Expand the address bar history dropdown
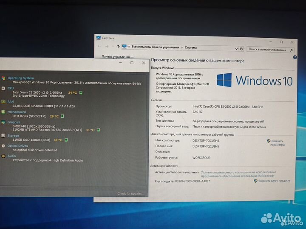306x229 pixels. pyautogui.click(x=236, y=48)
